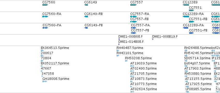Click the RH26488.5prime label
Image resolution: width=220 pixels, height=93 pixels.
(x=198, y=48)
